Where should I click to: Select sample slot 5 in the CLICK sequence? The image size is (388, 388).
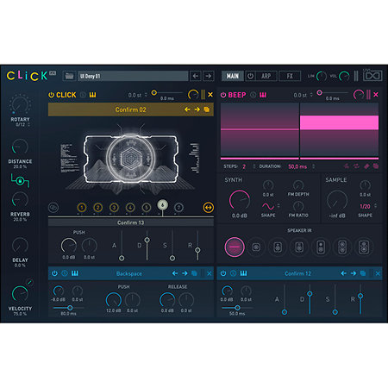[x=147, y=208]
